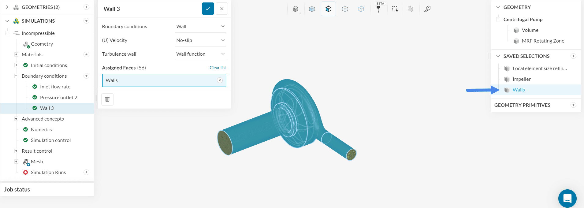Click the Clear list link
The height and width of the screenshot is (208, 584).
(x=218, y=68)
